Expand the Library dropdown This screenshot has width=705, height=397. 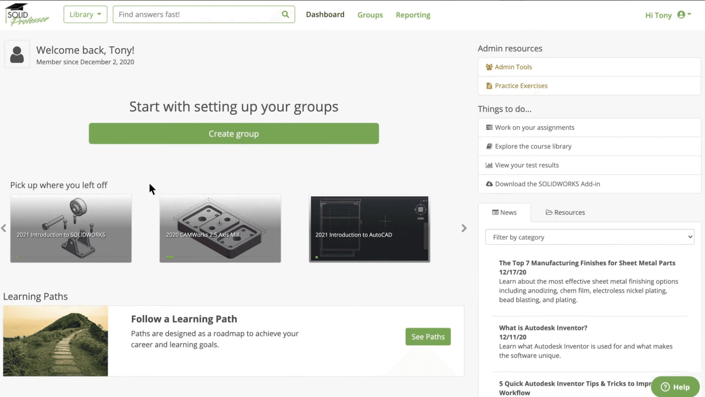coord(85,14)
